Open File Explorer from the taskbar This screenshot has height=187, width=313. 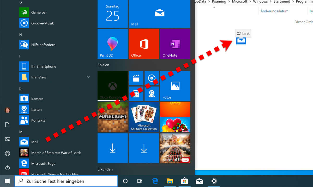[170, 181]
